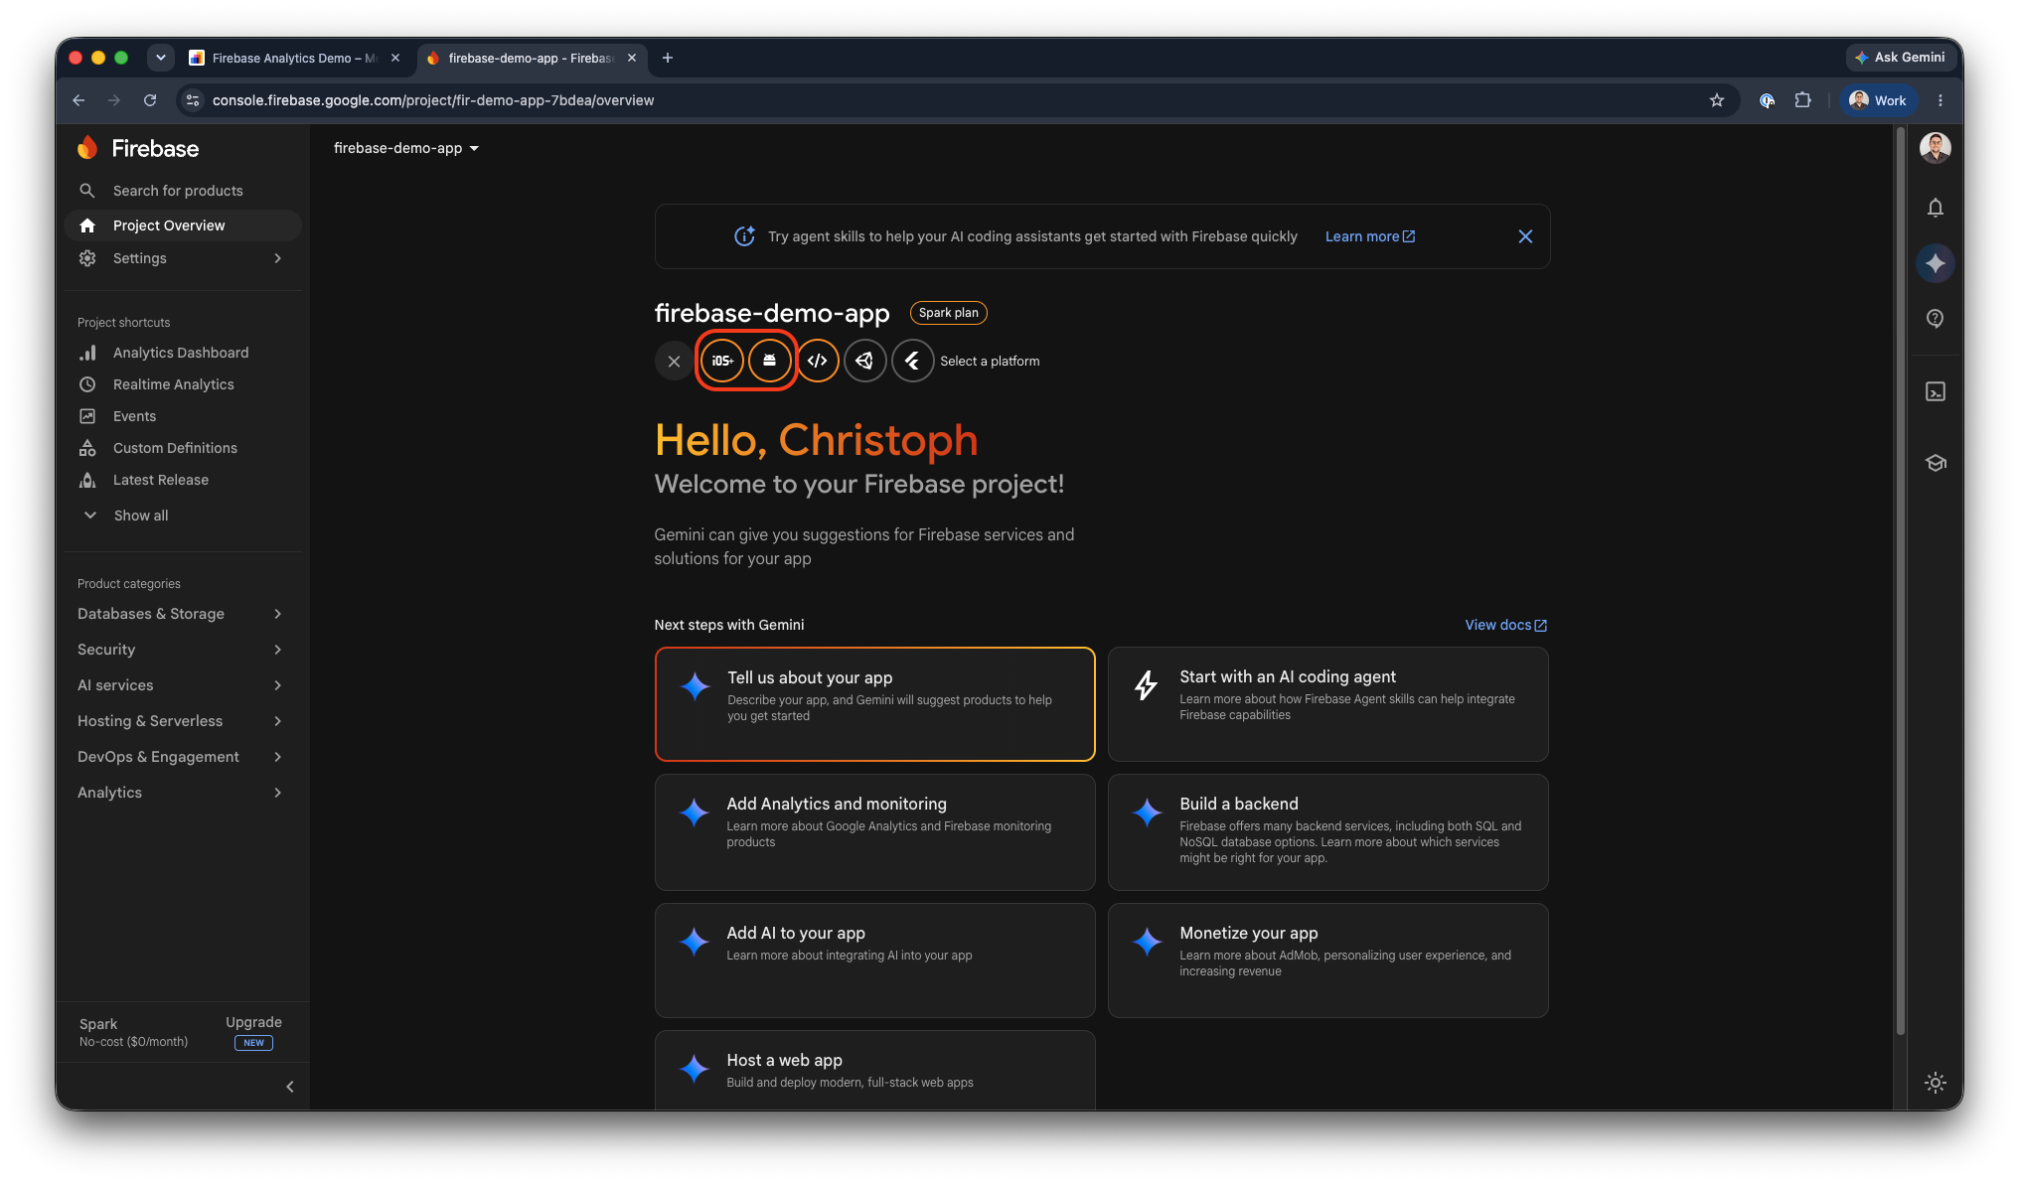Expand Analytics product category

pyautogui.click(x=183, y=793)
